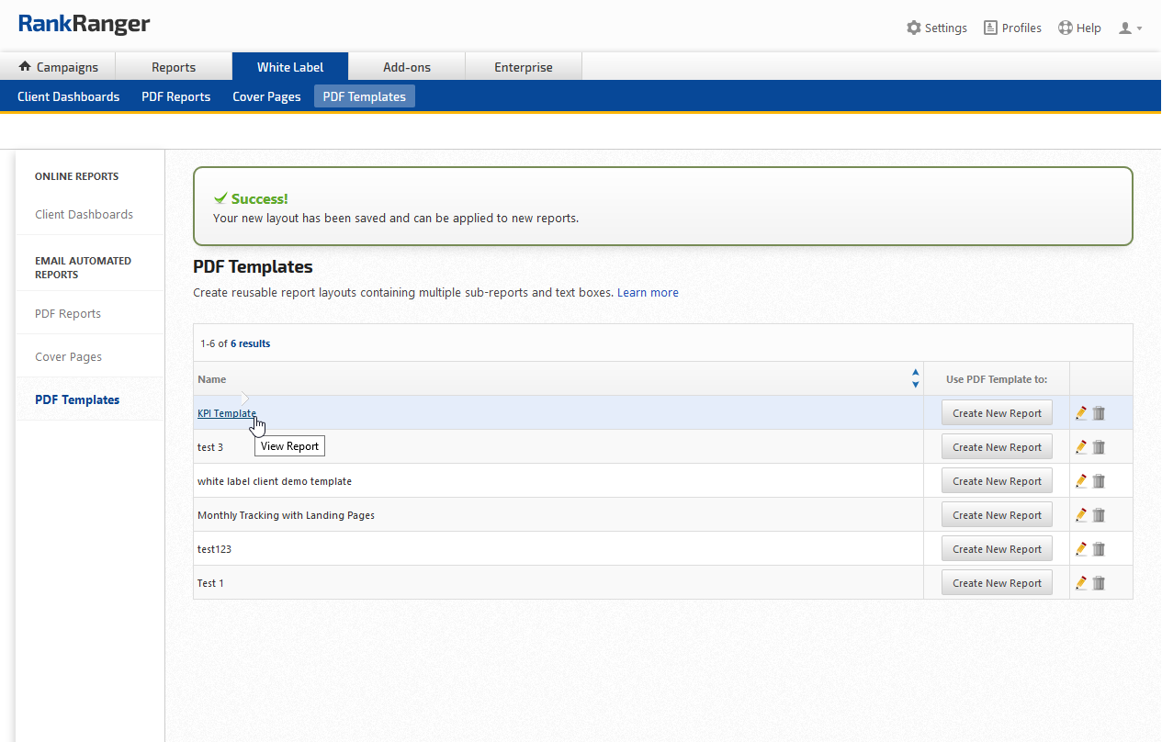Open Settings via the gear icon
The width and height of the screenshot is (1162, 742).
click(914, 28)
